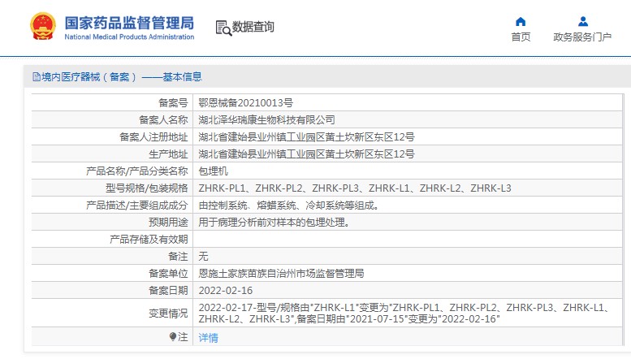The image size is (631, 359).
Task: Click the 数据查询 title text
Action: tap(253, 28)
